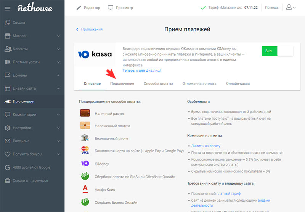Click the user profile avatar icon
The width and height of the screenshot is (305, 212).
289,7
